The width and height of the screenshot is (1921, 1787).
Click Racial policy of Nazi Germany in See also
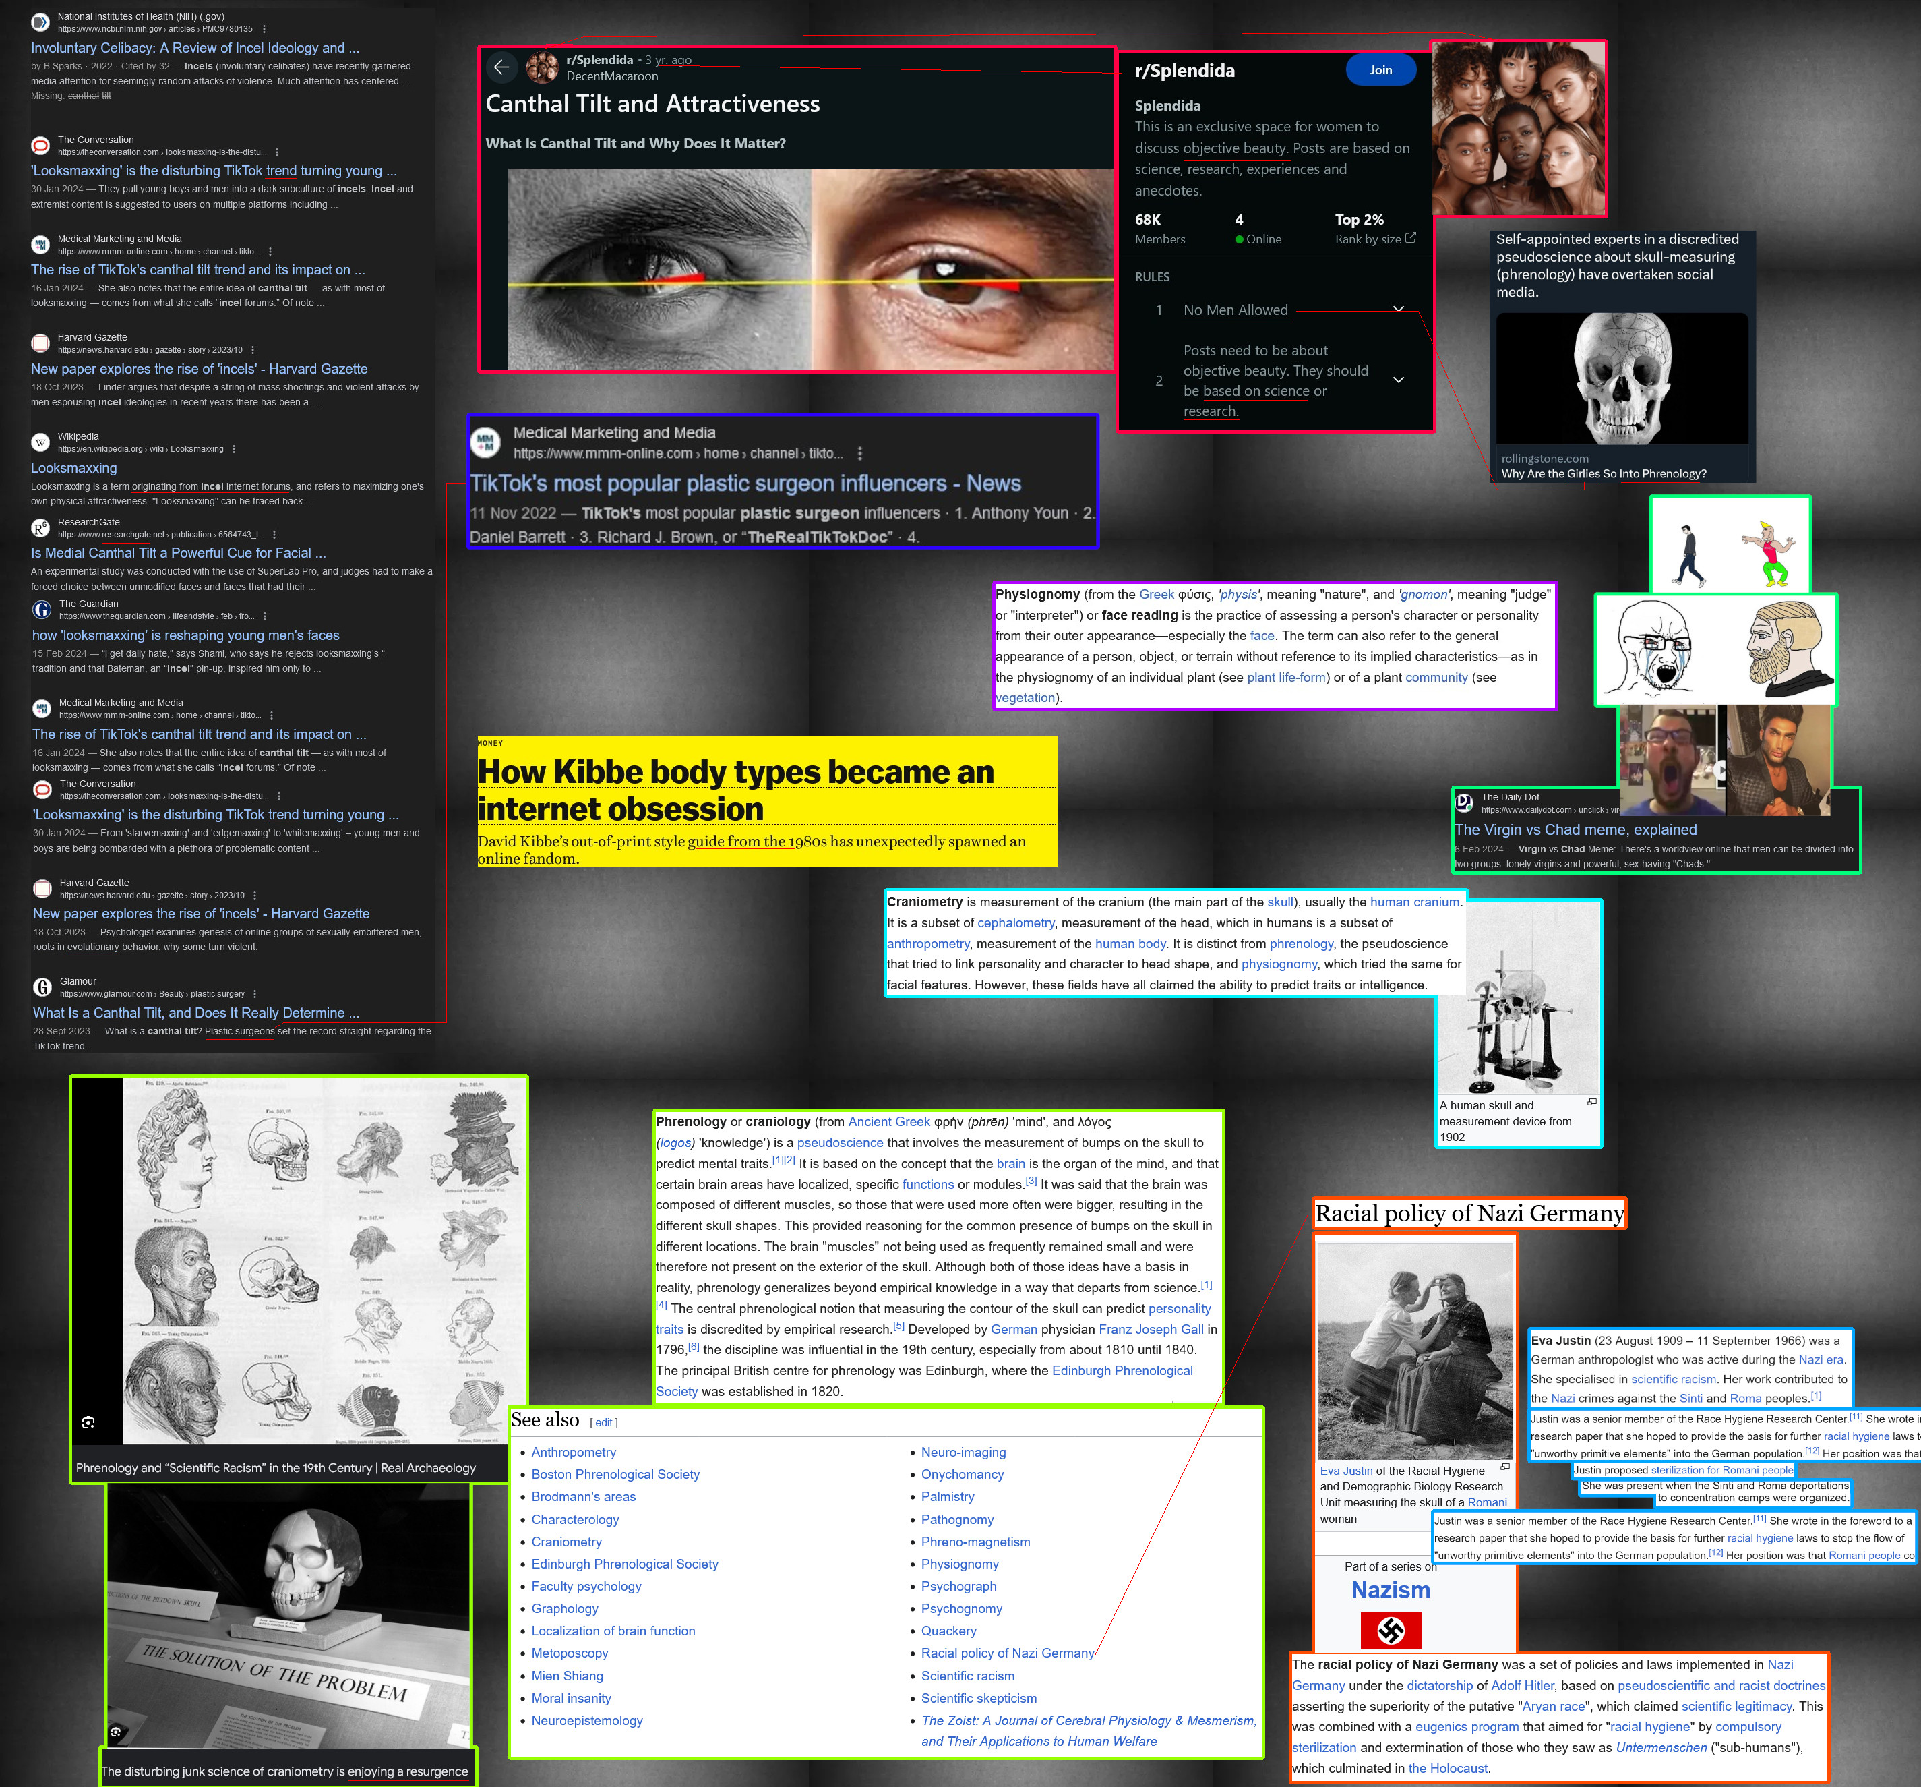pyautogui.click(x=1008, y=1653)
